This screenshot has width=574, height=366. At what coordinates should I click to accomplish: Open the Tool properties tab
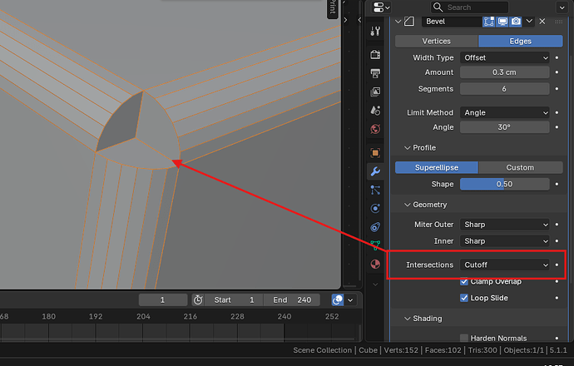[x=375, y=31]
